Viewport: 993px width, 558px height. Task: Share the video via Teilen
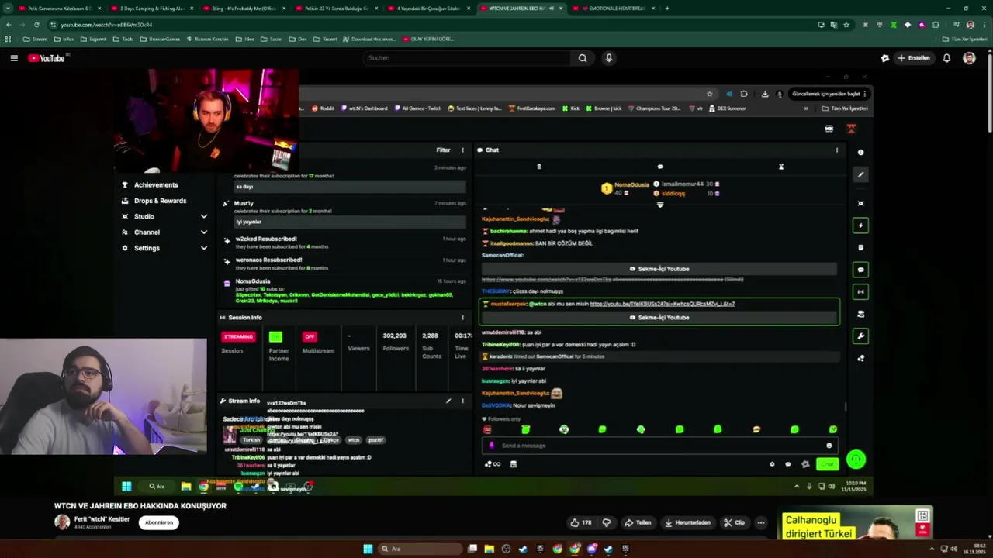638,522
